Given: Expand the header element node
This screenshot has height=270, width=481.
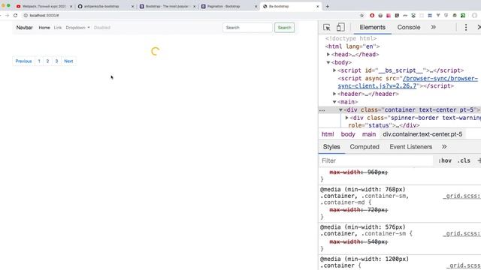Looking at the screenshot, I should point(334,94).
